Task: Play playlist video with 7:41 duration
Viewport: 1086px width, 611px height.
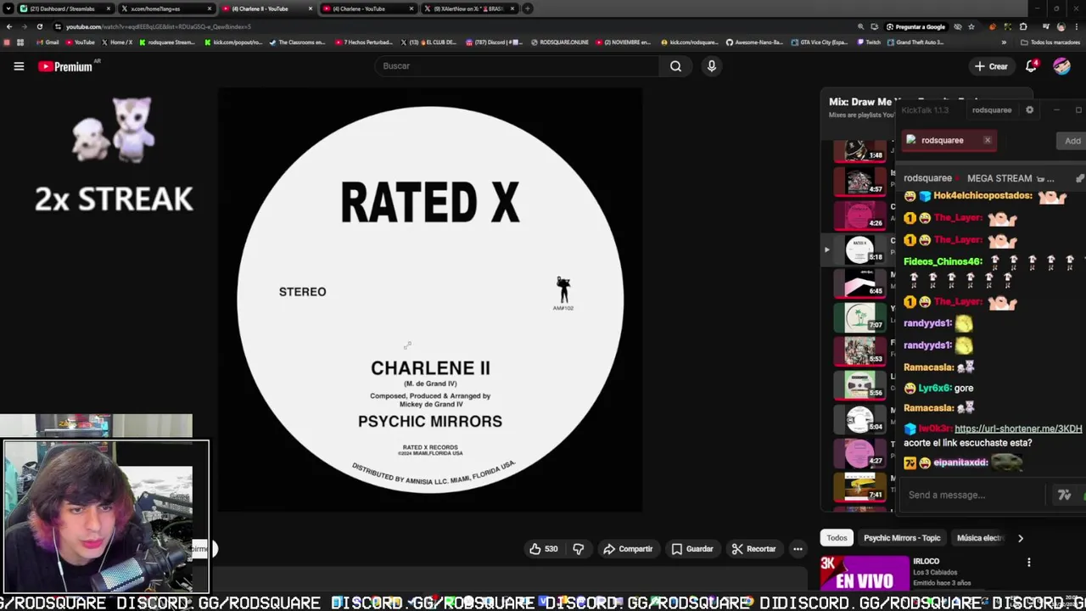Action: 859,486
